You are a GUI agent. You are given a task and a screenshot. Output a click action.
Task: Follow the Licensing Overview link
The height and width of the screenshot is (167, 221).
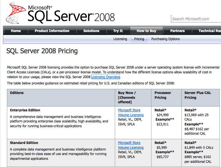pyautogui.click(x=106, y=77)
